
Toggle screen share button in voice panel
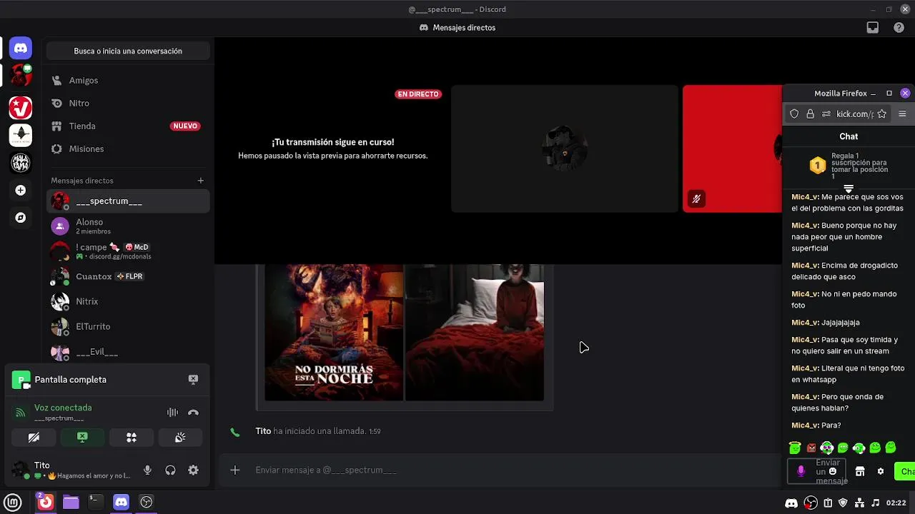[82, 437]
